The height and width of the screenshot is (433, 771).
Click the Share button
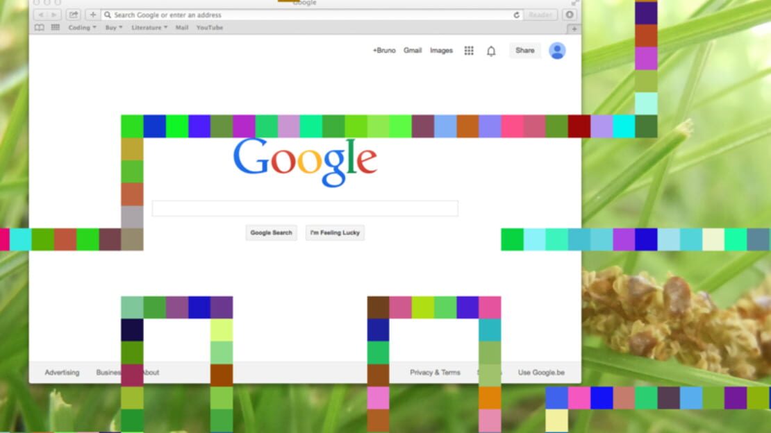[x=524, y=50]
